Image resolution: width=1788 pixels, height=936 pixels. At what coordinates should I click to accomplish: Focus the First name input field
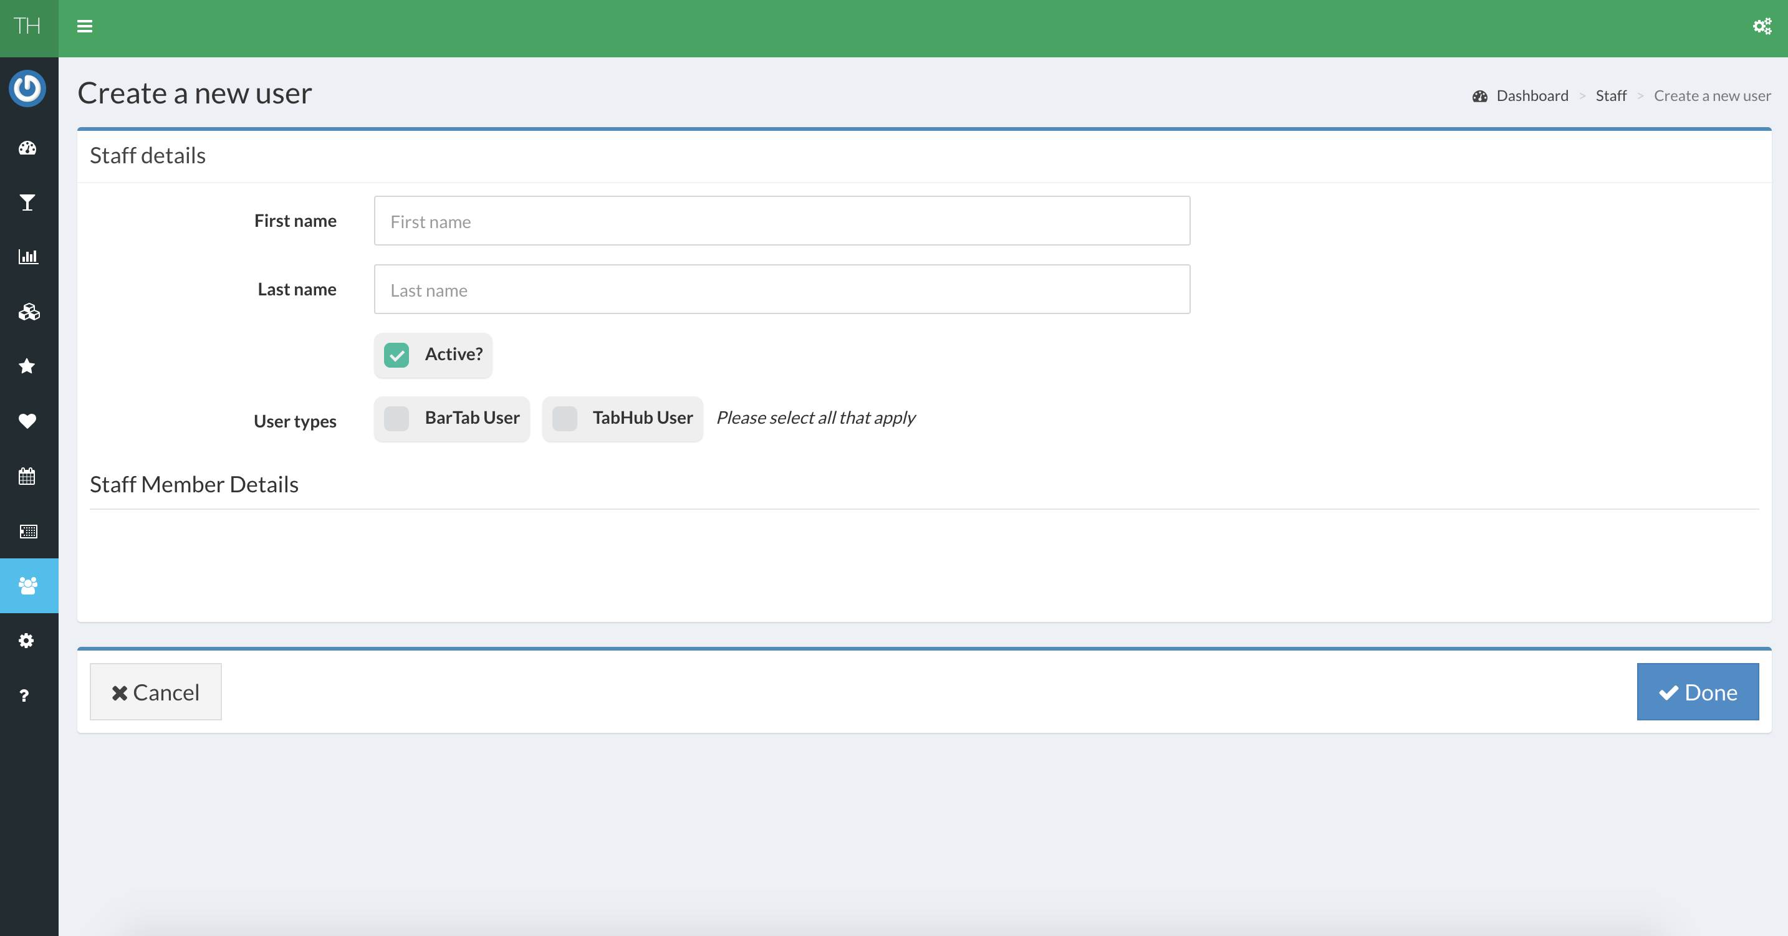[x=782, y=221]
